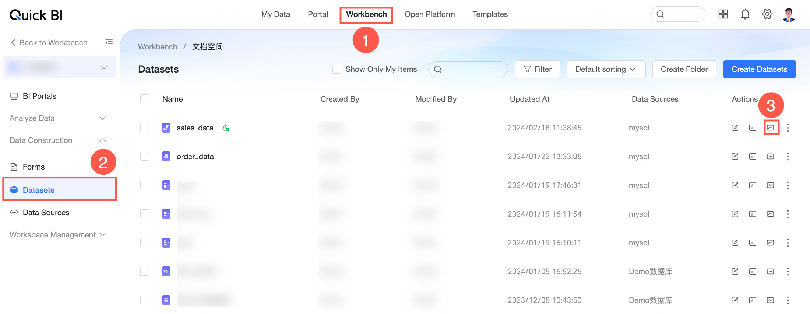
Task: Click the SQL dataset icon in the 2024/01/05 row
Action: tap(166, 272)
